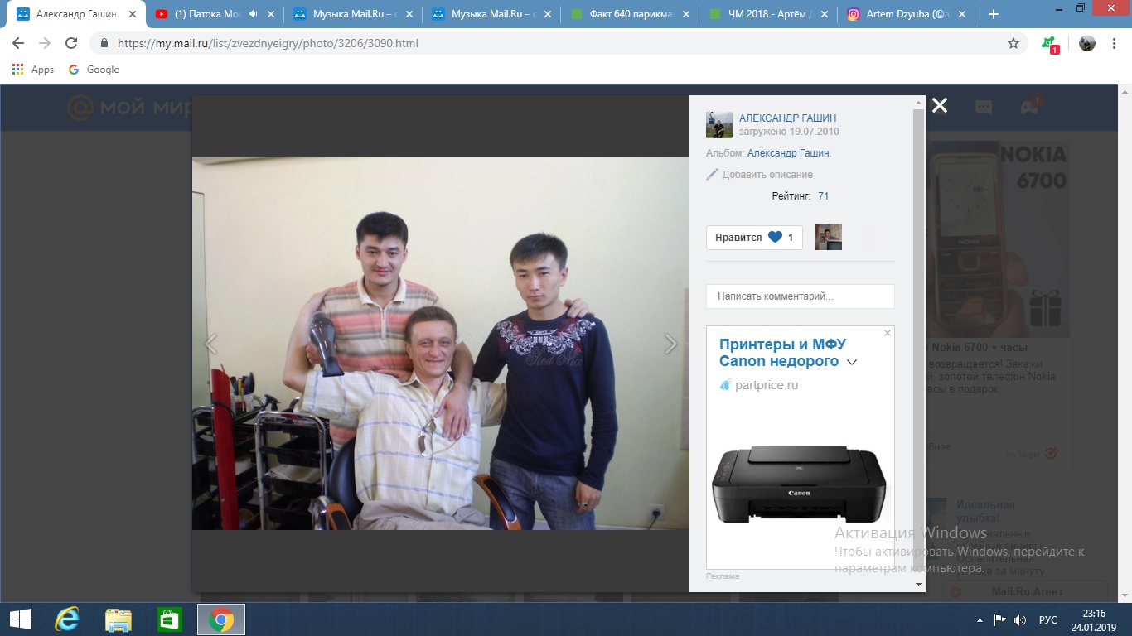Open the Action Center flag icon in the tray
This screenshot has height=636, width=1132.
[x=1000, y=619]
